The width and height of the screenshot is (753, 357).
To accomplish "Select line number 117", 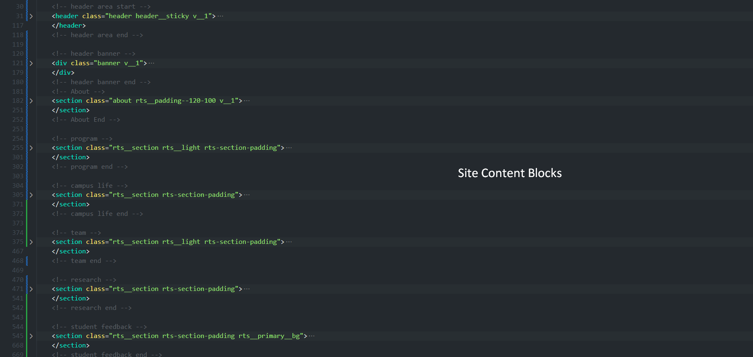I will point(18,26).
